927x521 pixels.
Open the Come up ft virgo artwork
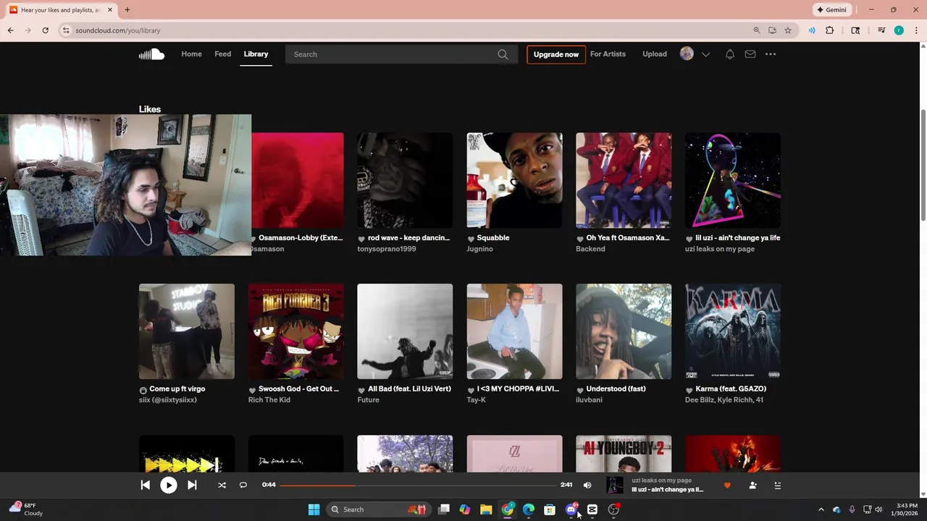pyautogui.click(x=187, y=331)
